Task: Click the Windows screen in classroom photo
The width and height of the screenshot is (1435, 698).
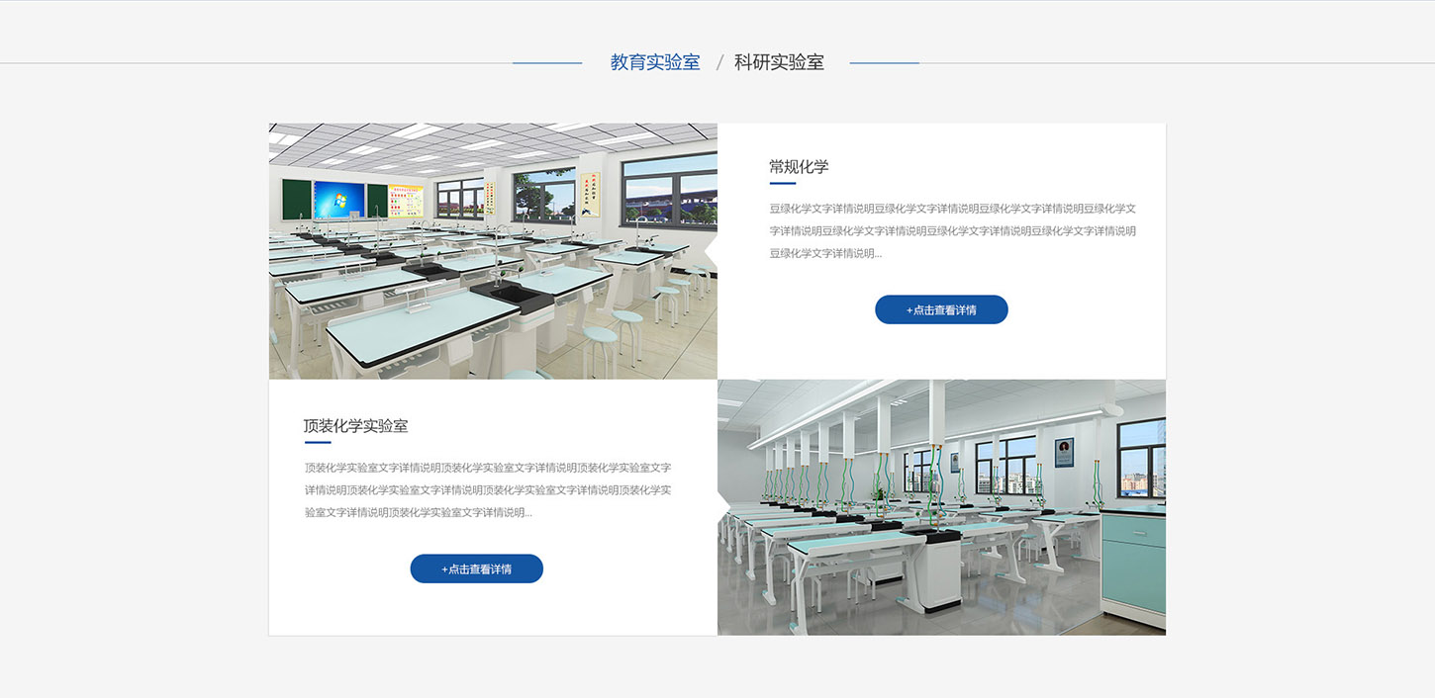Action: 338,200
